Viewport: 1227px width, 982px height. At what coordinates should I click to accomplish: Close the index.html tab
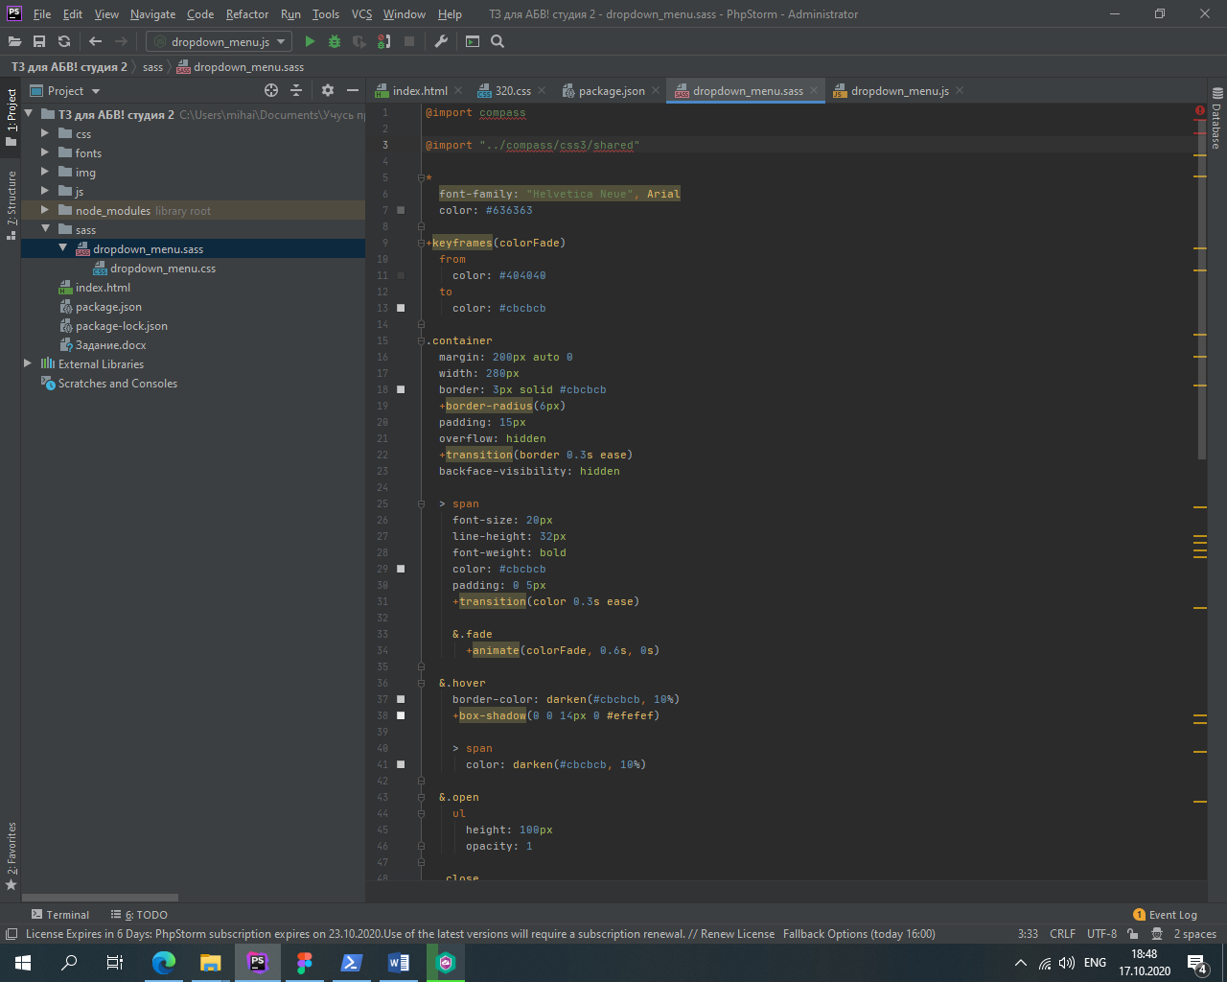(x=458, y=90)
